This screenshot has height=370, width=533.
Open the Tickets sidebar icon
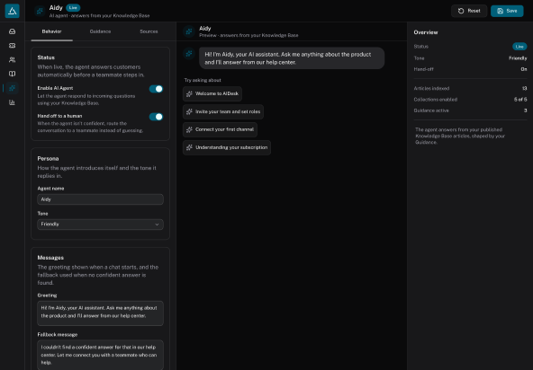click(13, 46)
